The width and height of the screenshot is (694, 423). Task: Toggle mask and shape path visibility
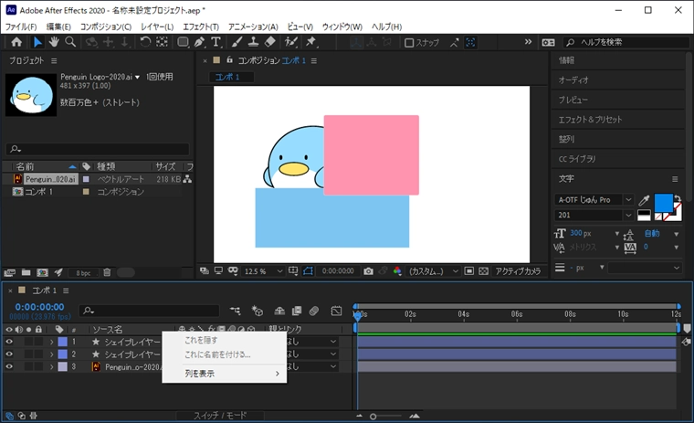tap(308, 270)
